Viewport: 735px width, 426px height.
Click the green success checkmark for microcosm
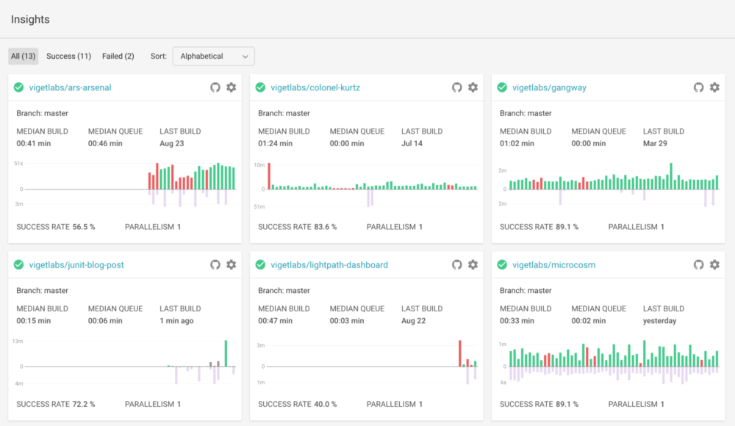[502, 265]
